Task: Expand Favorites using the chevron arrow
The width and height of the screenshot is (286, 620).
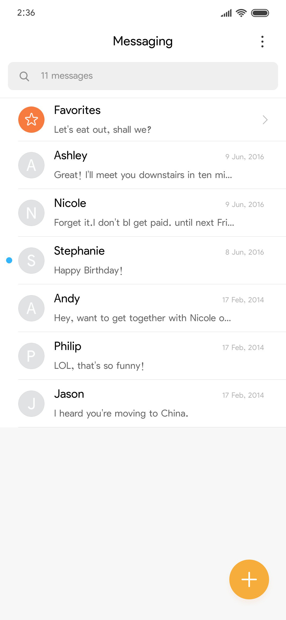Action: (x=265, y=120)
